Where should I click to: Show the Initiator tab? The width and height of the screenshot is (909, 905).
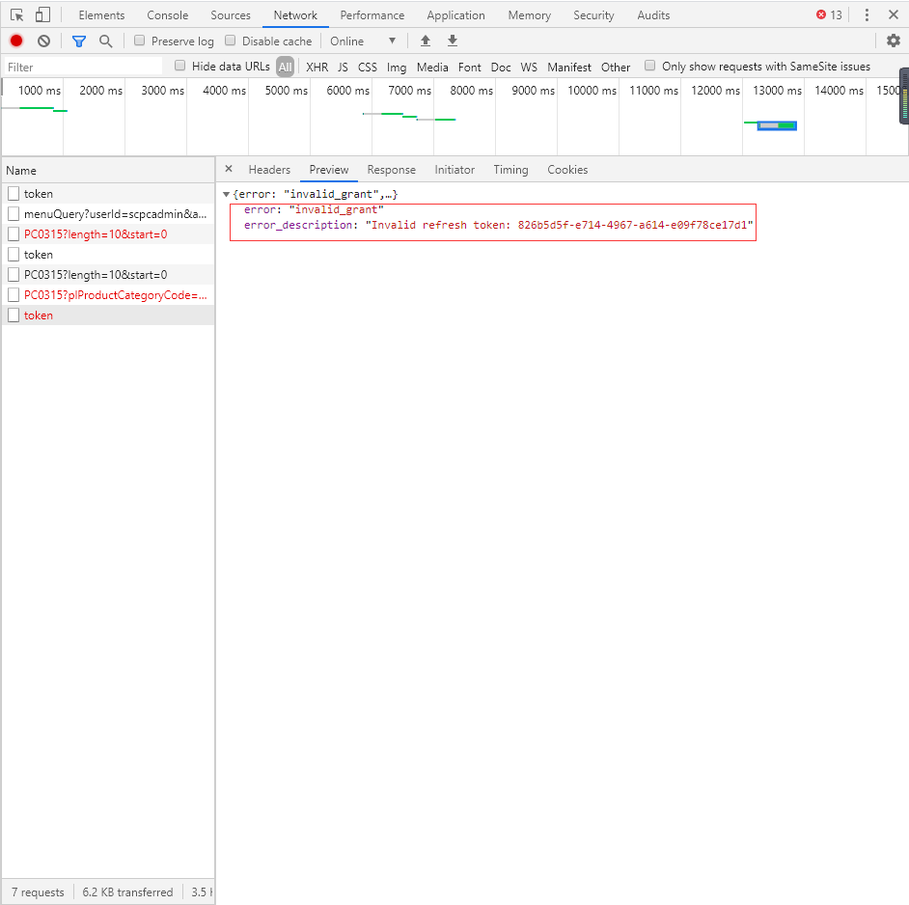(454, 169)
